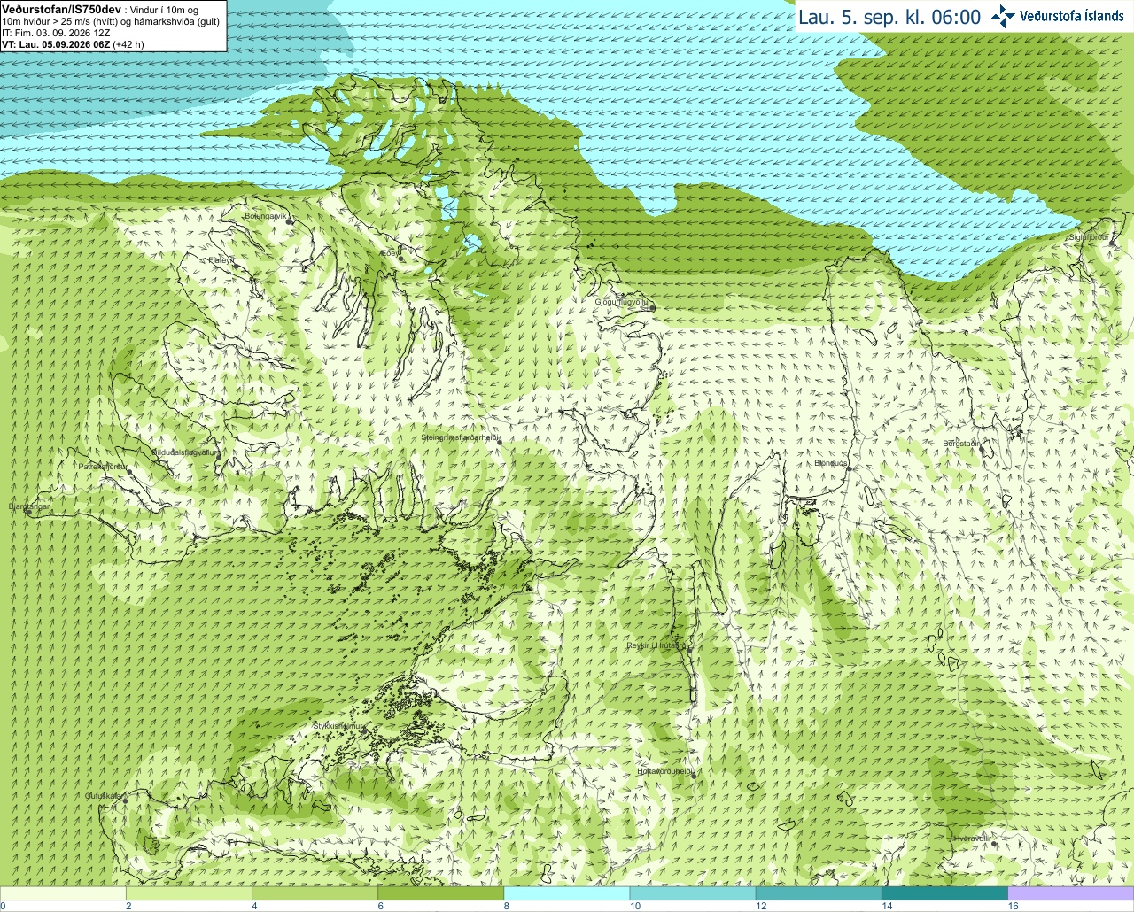The height and width of the screenshot is (912, 1134).
Task: Click the Bergstaðir station label
Action: coord(961,443)
